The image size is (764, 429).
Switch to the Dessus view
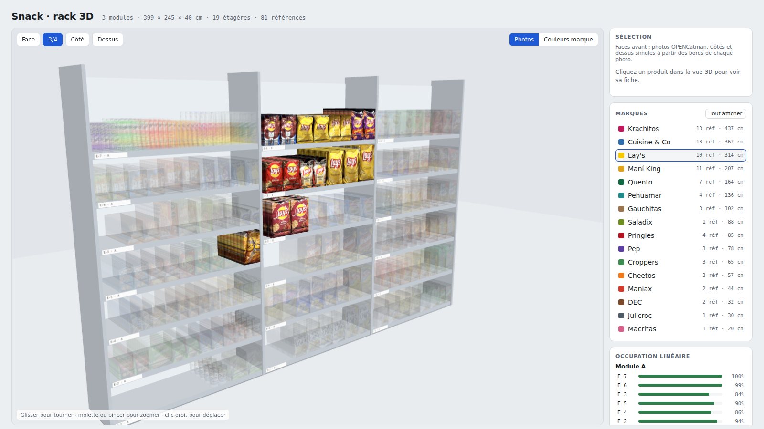[107, 40]
